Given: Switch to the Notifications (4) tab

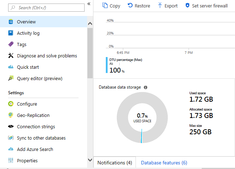Looking at the screenshot, I should pos(115,163).
